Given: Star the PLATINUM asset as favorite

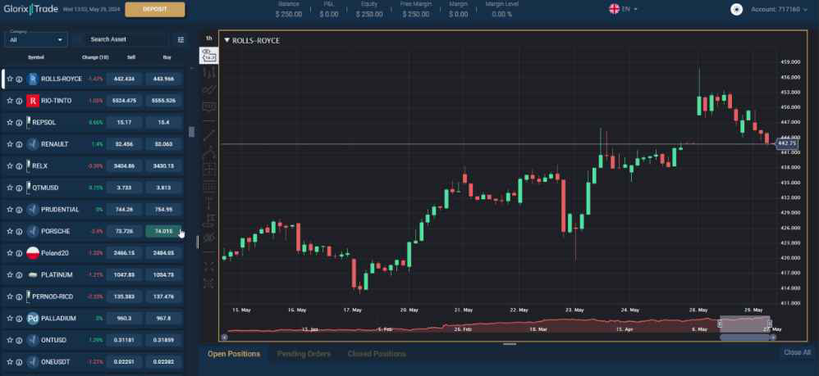Looking at the screenshot, I should [10, 274].
